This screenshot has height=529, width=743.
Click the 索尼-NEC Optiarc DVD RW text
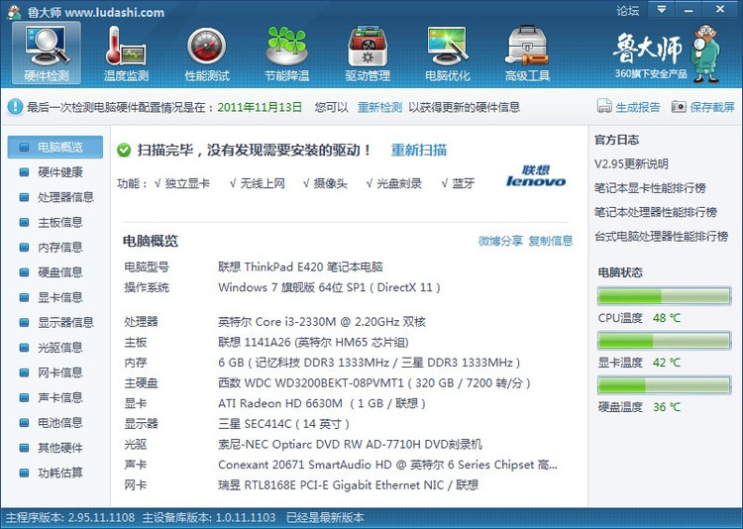pyautogui.click(x=350, y=444)
